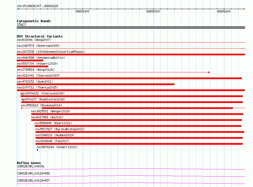Select nsv5585445 (Ebert2021) variant label

point(53,123)
